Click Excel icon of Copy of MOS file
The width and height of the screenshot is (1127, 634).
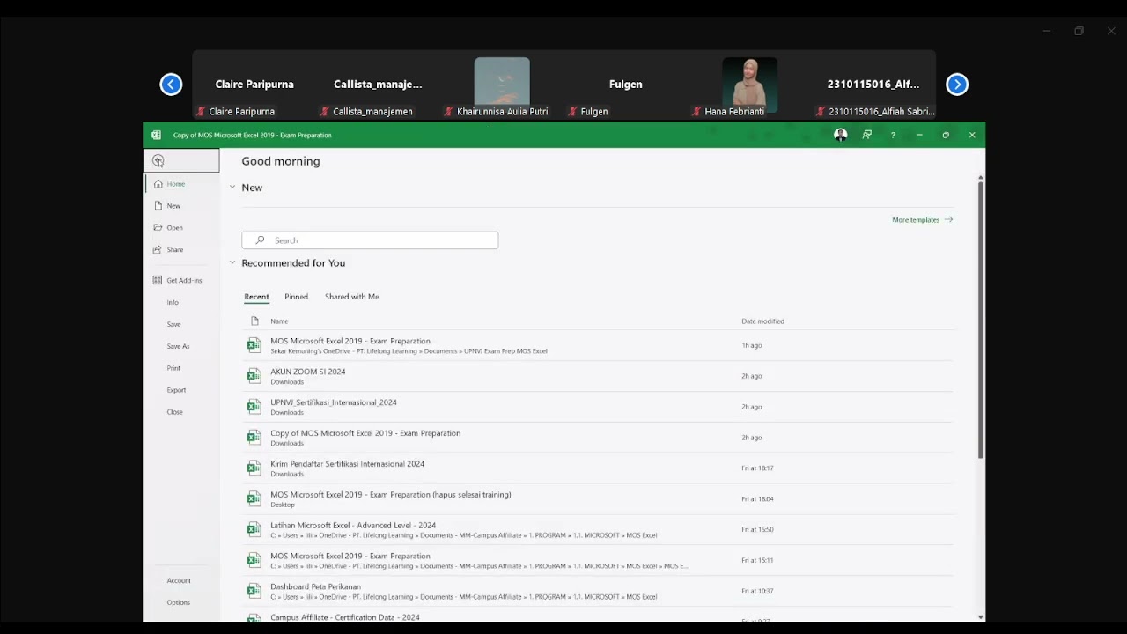point(254,438)
